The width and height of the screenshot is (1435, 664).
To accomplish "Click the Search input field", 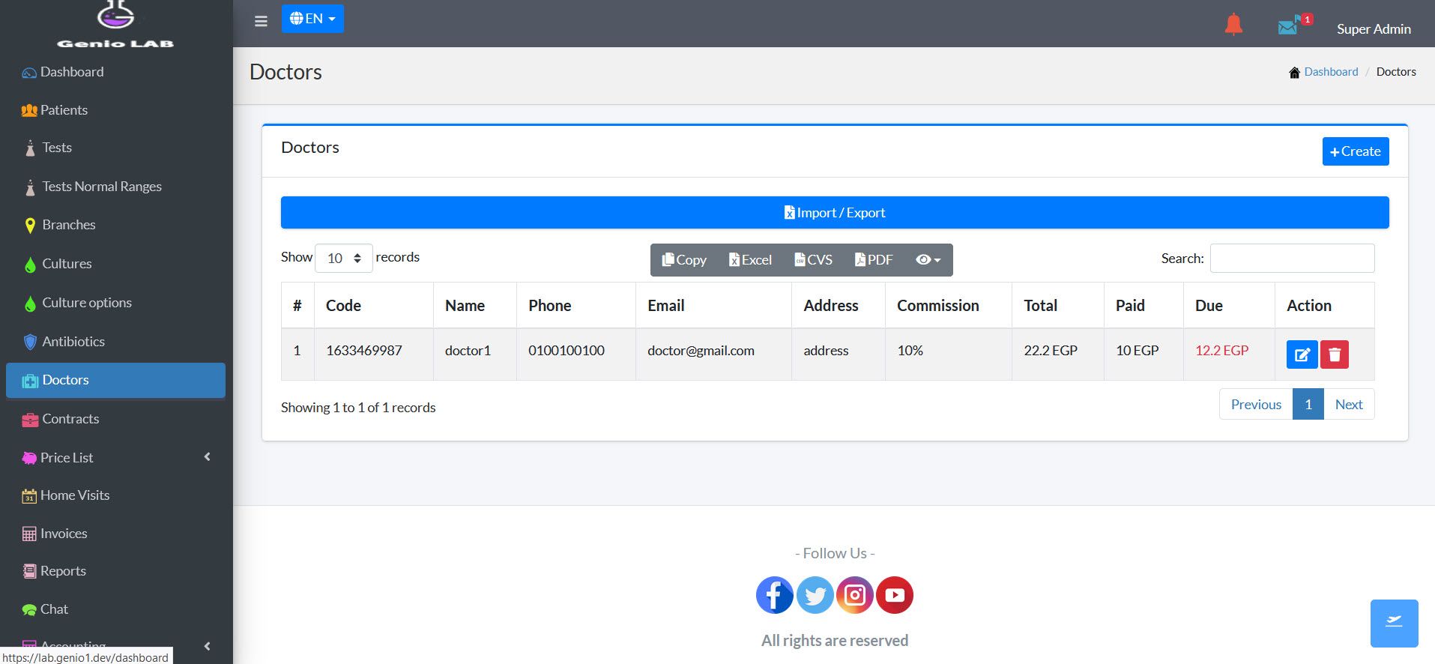I will [1292, 259].
